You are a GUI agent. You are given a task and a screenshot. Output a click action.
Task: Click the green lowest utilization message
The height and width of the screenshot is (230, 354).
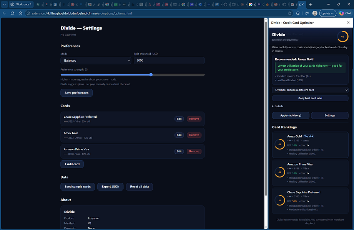coord(310,67)
